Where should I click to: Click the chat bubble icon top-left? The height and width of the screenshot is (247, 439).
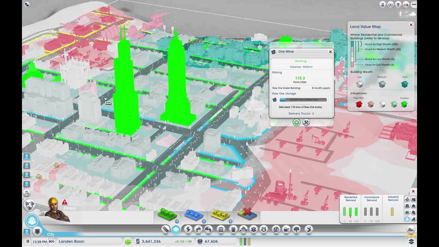(27, 4)
